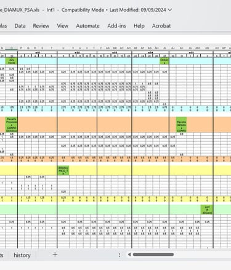Click the Last Modified: 09/09/2024 text
Image resolution: width=231 pixels, height=270 pixels.
pos(137,10)
